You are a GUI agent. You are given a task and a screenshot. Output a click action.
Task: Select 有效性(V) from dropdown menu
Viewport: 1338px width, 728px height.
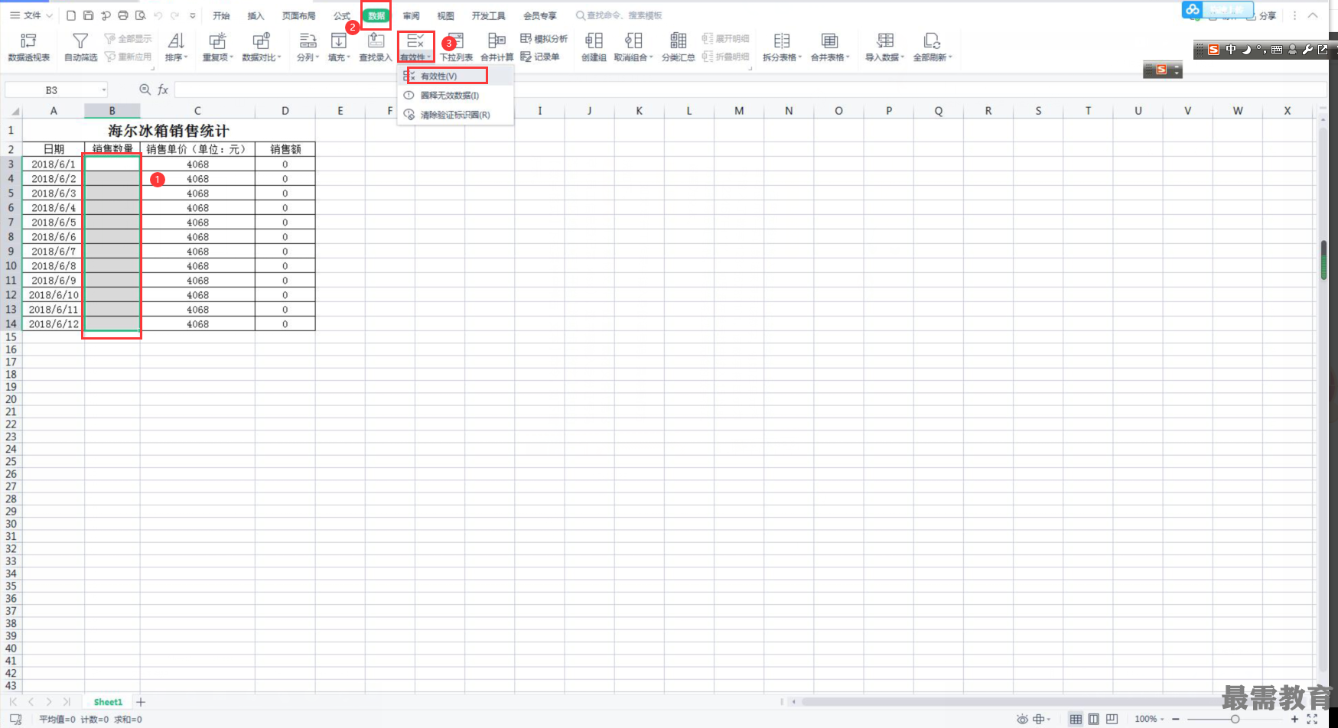[x=455, y=76]
